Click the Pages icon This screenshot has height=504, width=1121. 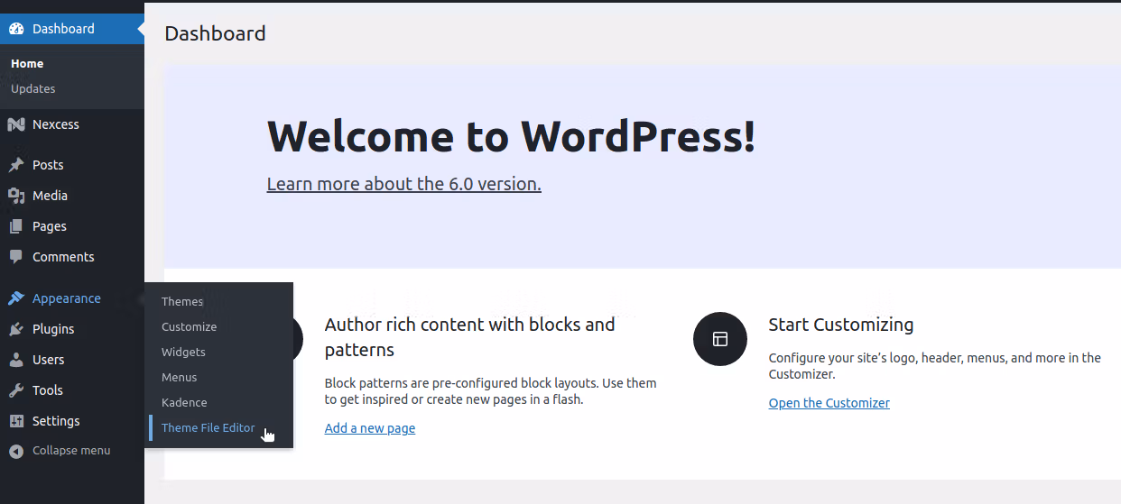click(x=16, y=226)
